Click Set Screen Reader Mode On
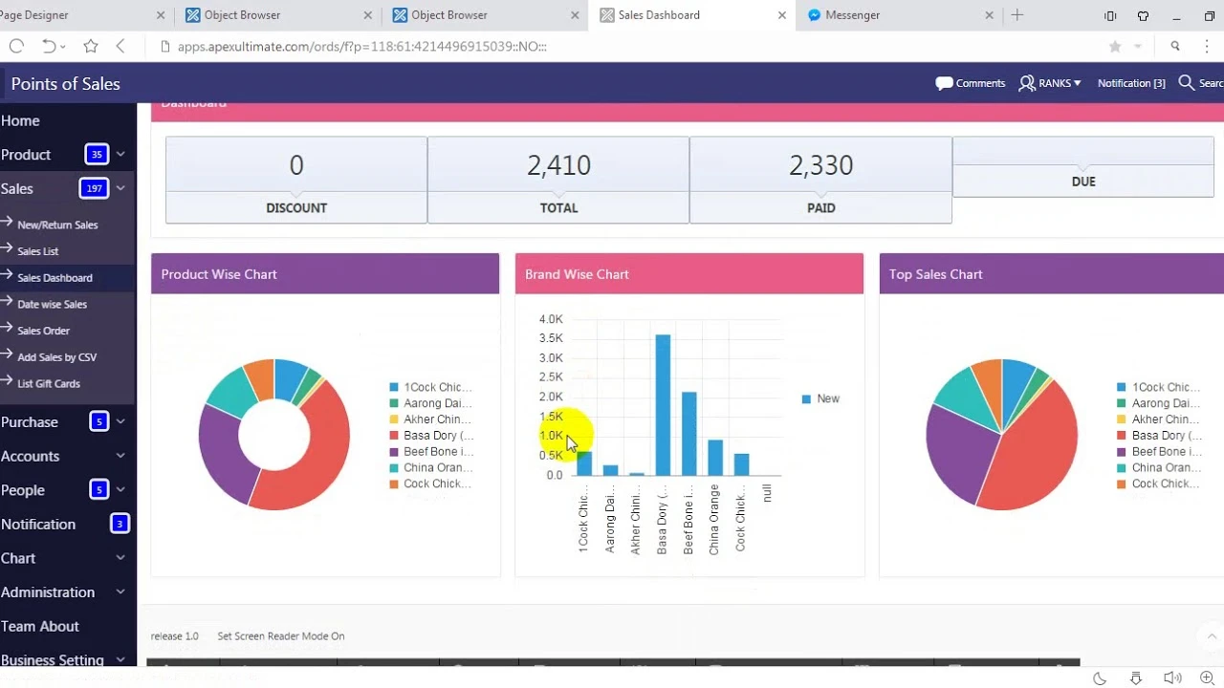1224x688 pixels. pyautogui.click(x=280, y=635)
